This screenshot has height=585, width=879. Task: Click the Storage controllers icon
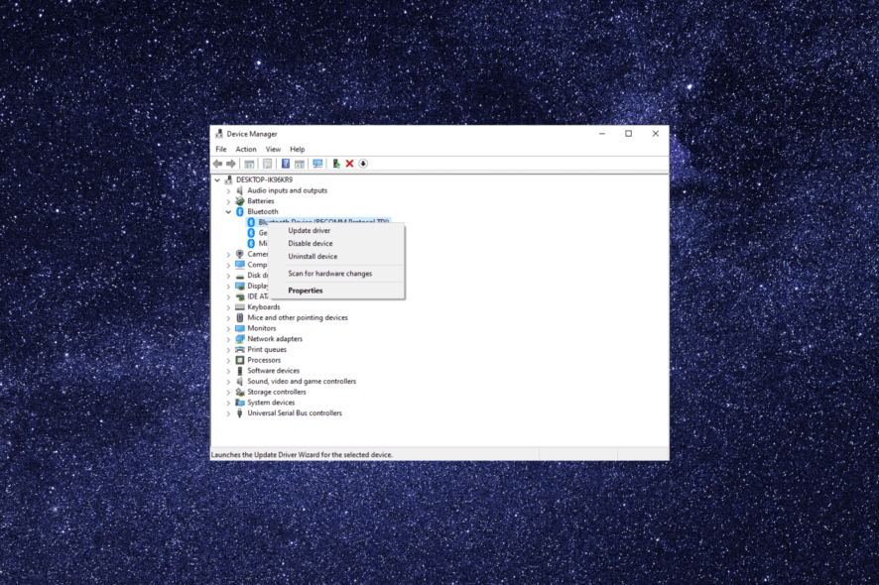click(x=240, y=392)
